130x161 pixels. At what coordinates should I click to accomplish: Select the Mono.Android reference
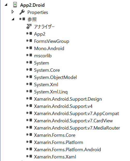pyautogui.click(x=49, y=49)
